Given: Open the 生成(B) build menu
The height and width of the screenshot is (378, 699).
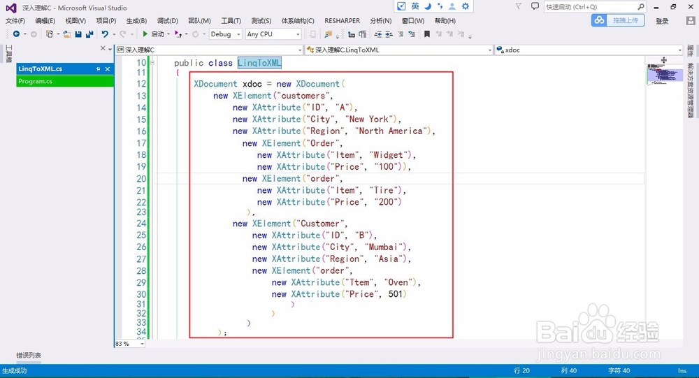Looking at the screenshot, I should (x=136, y=20).
